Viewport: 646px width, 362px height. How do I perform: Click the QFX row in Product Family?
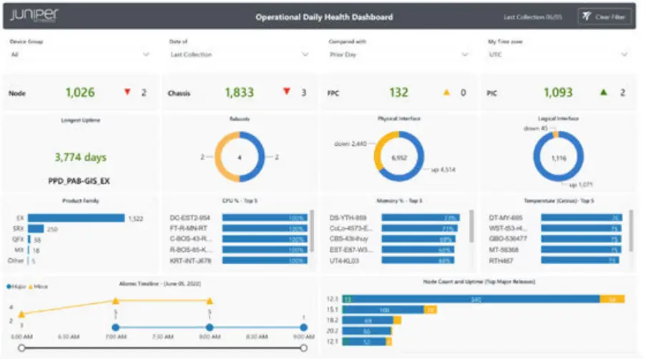pyautogui.click(x=26, y=240)
